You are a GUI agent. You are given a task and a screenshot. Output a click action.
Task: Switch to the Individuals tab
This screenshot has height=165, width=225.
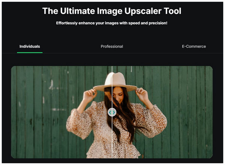(x=30, y=47)
